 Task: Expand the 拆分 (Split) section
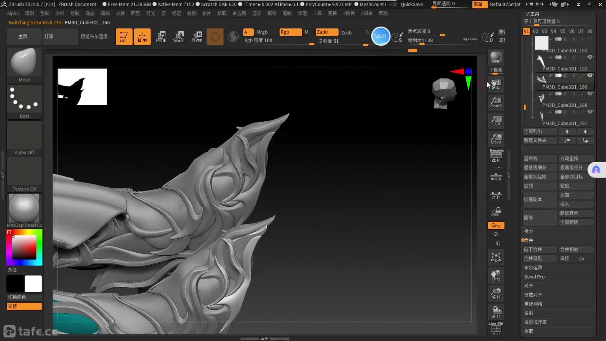[x=529, y=231]
